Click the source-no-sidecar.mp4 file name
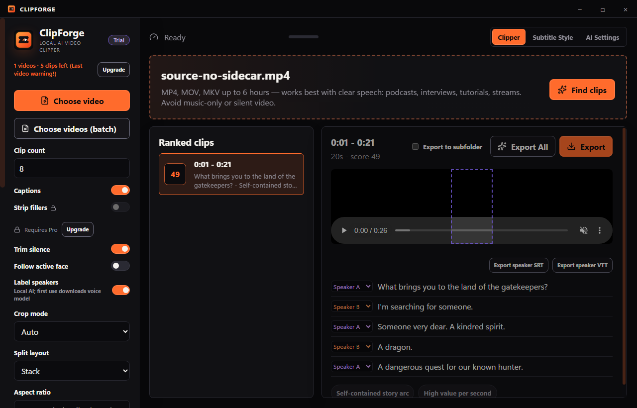The image size is (637, 408). 225,76
